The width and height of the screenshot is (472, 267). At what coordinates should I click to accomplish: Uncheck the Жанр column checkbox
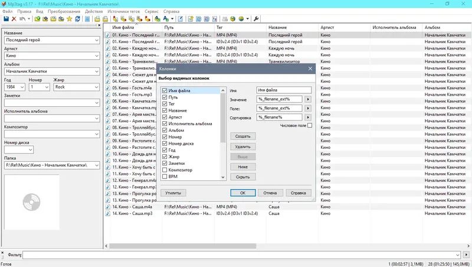[165, 157]
